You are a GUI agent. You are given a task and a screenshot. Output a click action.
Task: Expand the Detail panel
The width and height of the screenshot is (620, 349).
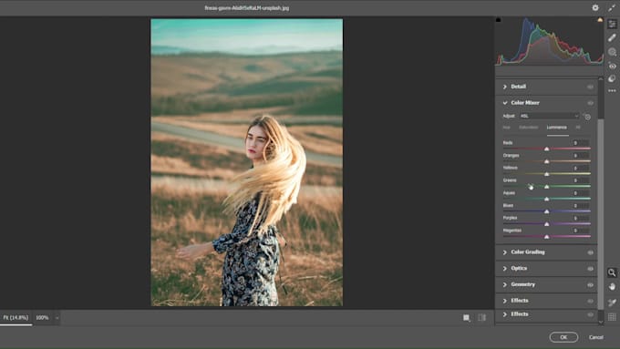(x=505, y=87)
